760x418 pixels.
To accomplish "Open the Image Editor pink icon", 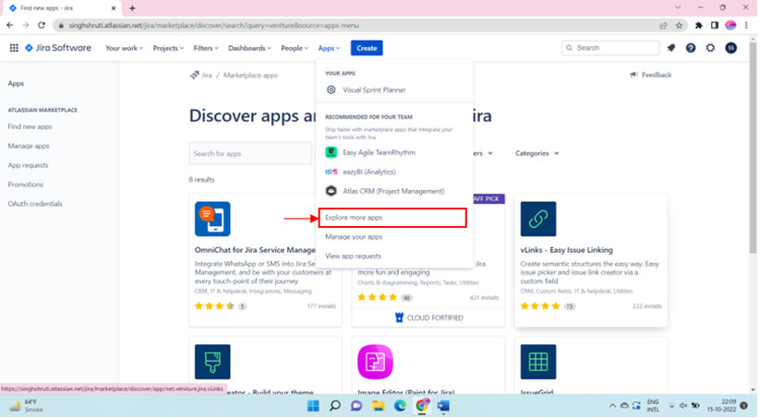I will coord(376,363).
